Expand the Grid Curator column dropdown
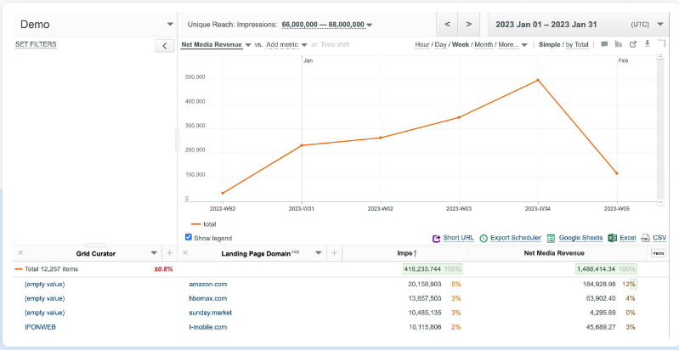 point(154,253)
